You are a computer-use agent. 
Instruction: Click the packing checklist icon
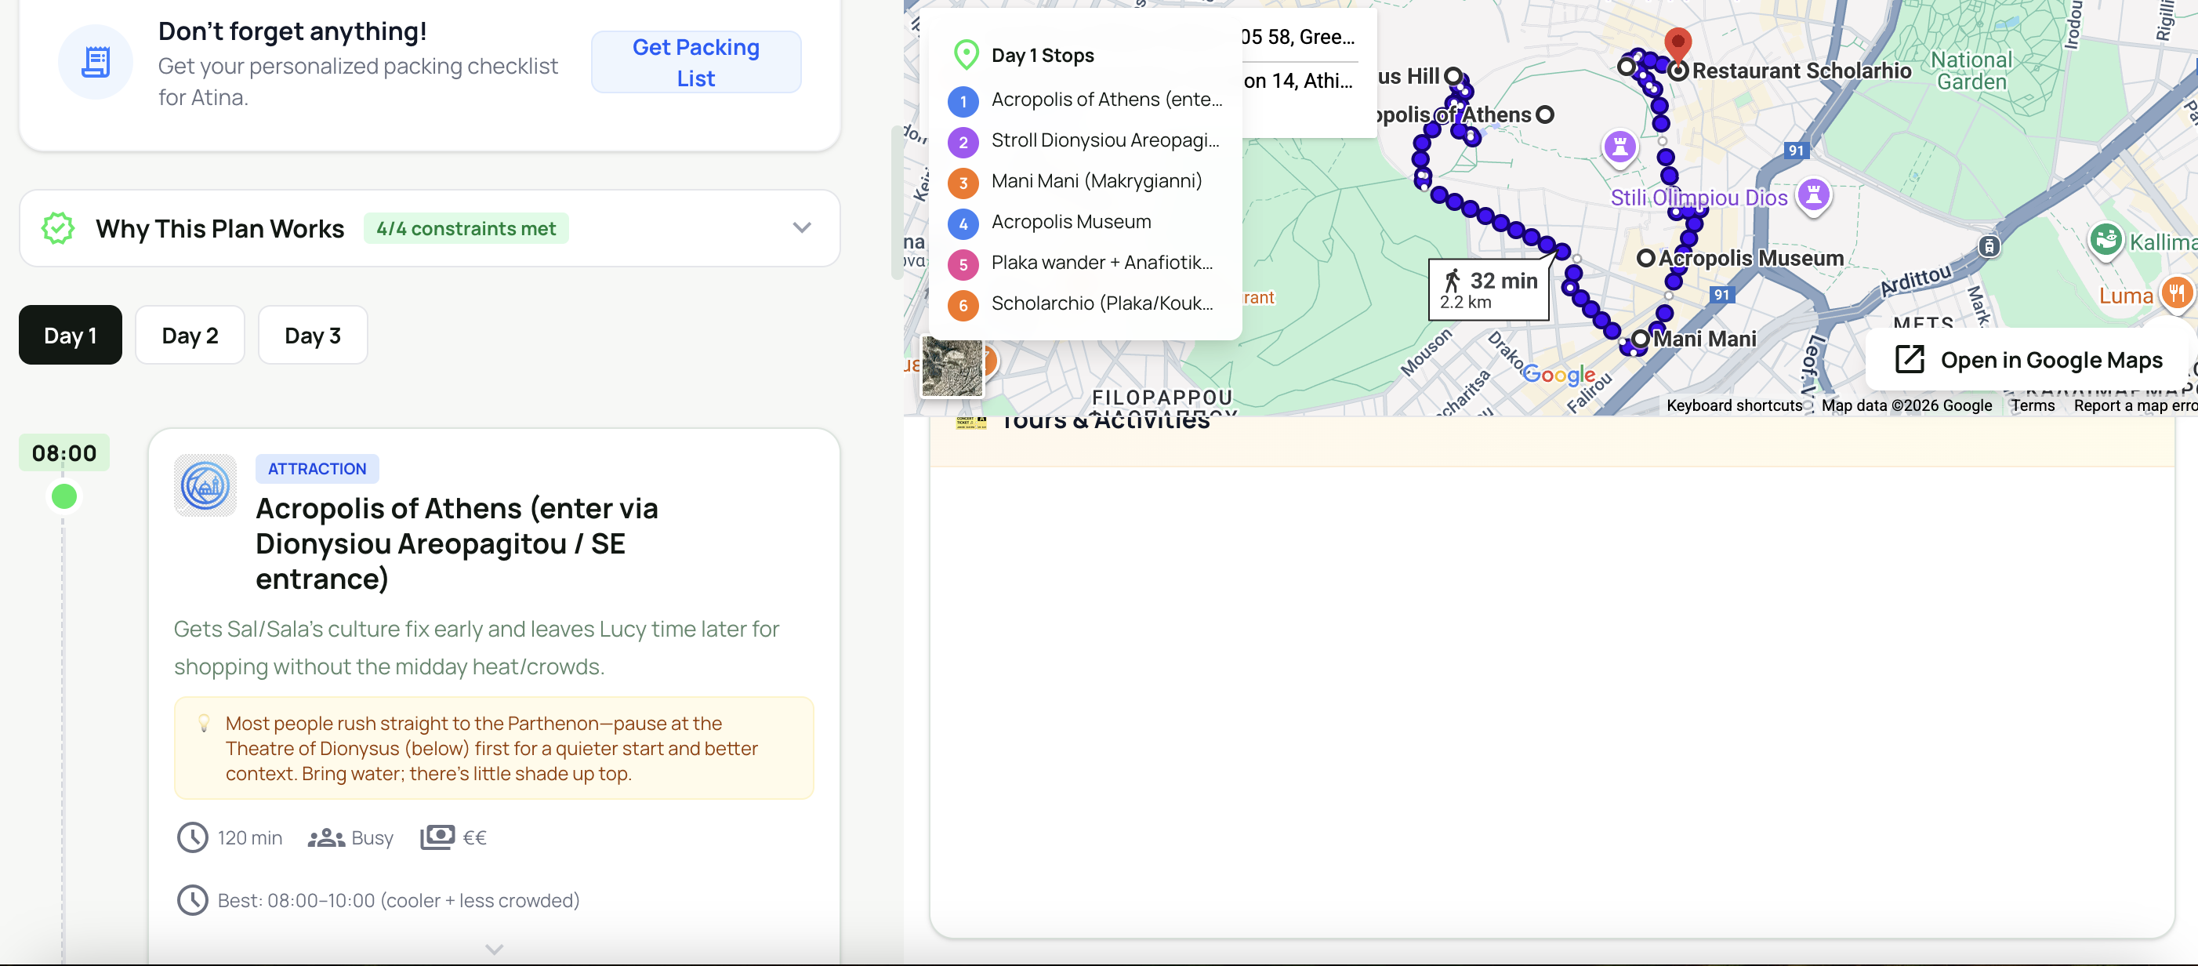click(x=96, y=62)
